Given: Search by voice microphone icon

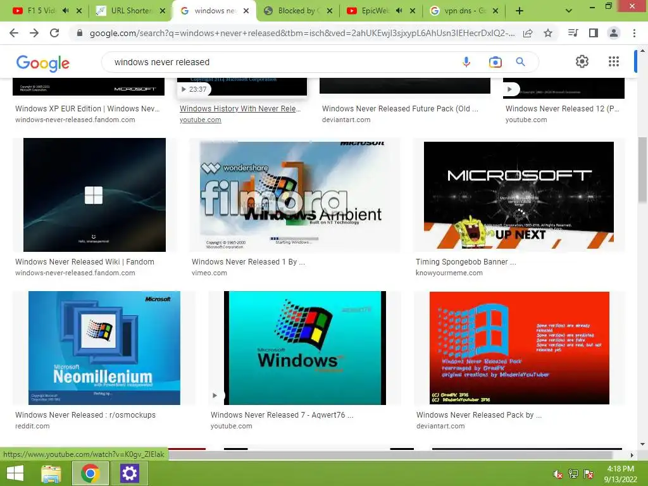Looking at the screenshot, I should pos(466,62).
